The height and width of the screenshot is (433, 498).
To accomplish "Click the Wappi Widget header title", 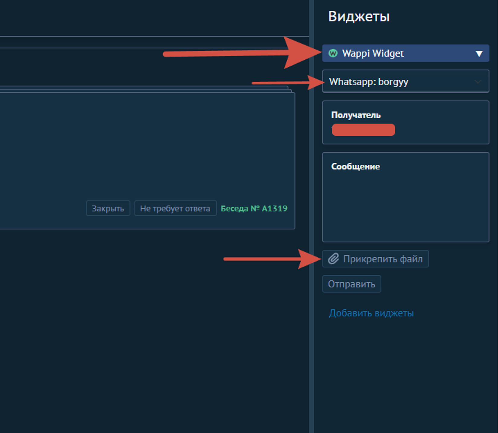I will tap(373, 53).
